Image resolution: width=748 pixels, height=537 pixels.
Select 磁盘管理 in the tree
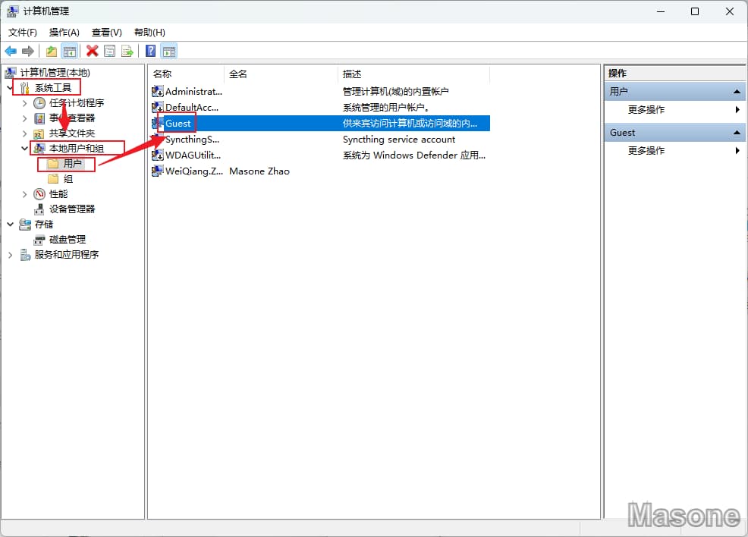tap(68, 240)
